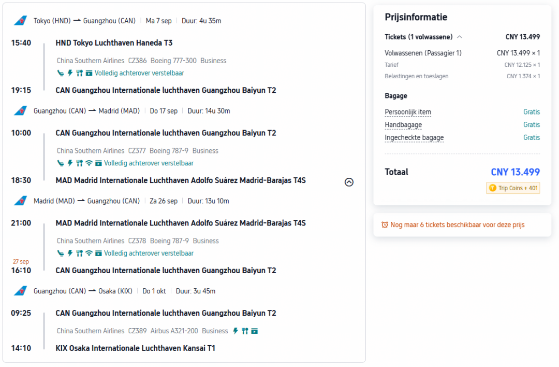Click the entertainment screen icon for flight CZ389
Viewport: 559px width, 367px height.
pos(254,331)
